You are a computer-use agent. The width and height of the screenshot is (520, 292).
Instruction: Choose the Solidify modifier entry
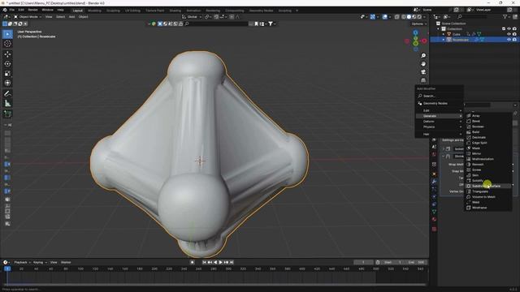point(488,181)
